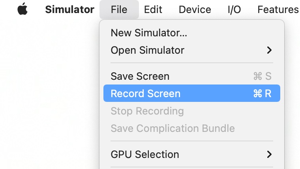Open the I/O menu
Image resolution: width=300 pixels, height=169 pixels.
coord(234,9)
